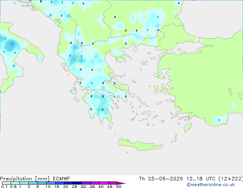Click the legend label 15
The height and width of the screenshot is (188, 243).
(x=57, y=186)
